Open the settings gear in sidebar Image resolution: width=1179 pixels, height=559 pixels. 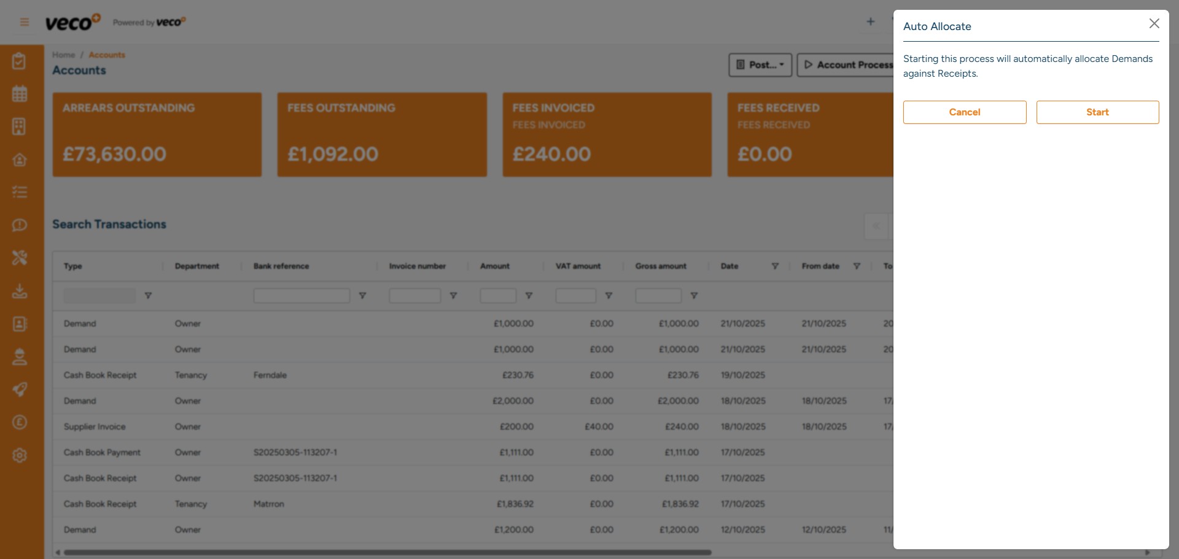(20, 455)
